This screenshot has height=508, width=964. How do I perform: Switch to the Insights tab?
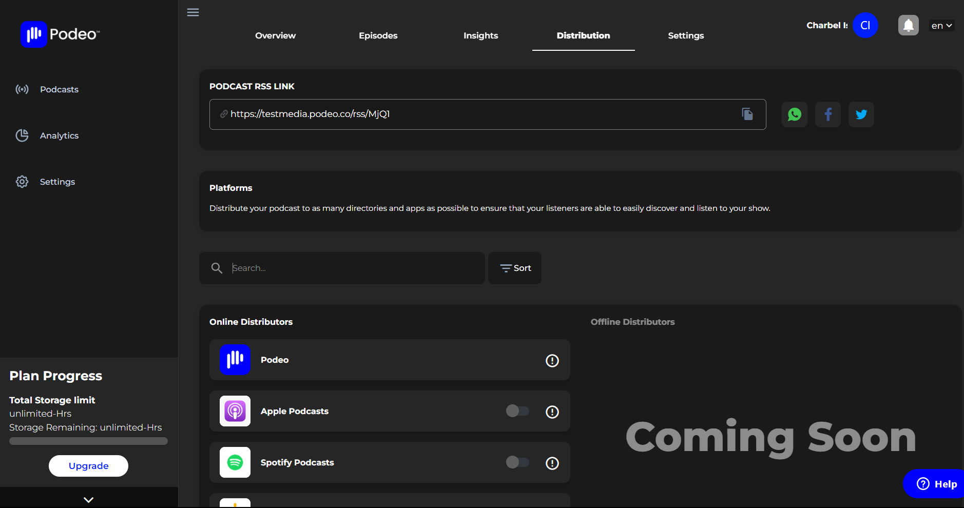point(481,35)
